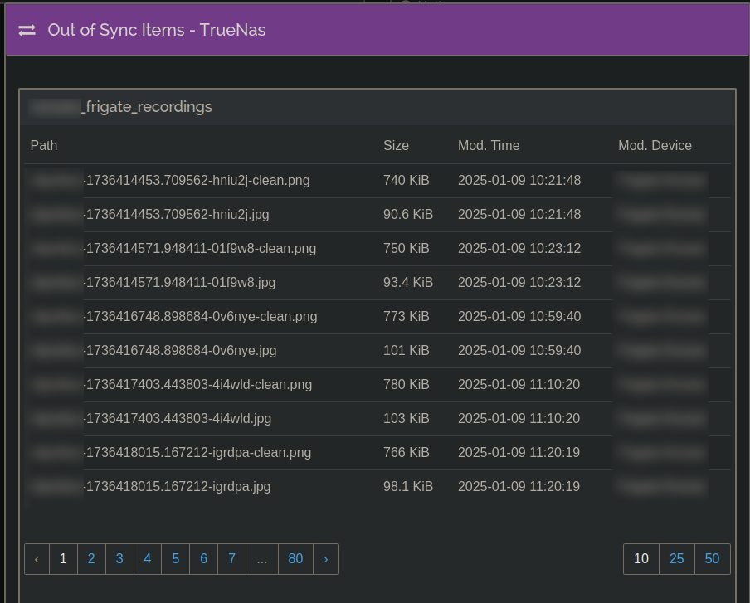Click the 98.1 KiB size value

point(408,486)
